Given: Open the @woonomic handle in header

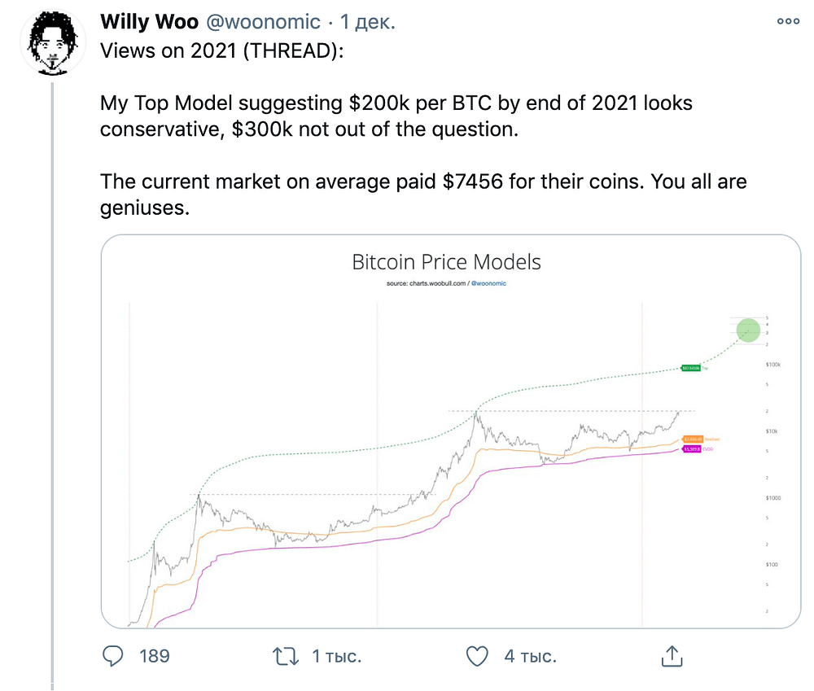Looking at the screenshot, I should 263,22.
